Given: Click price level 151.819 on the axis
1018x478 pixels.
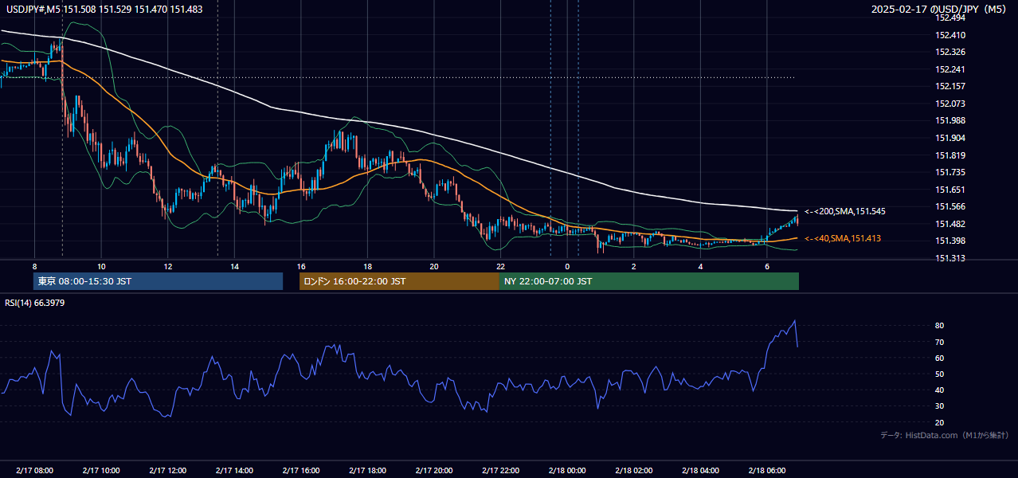Looking at the screenshot, I should pos(950,155).
